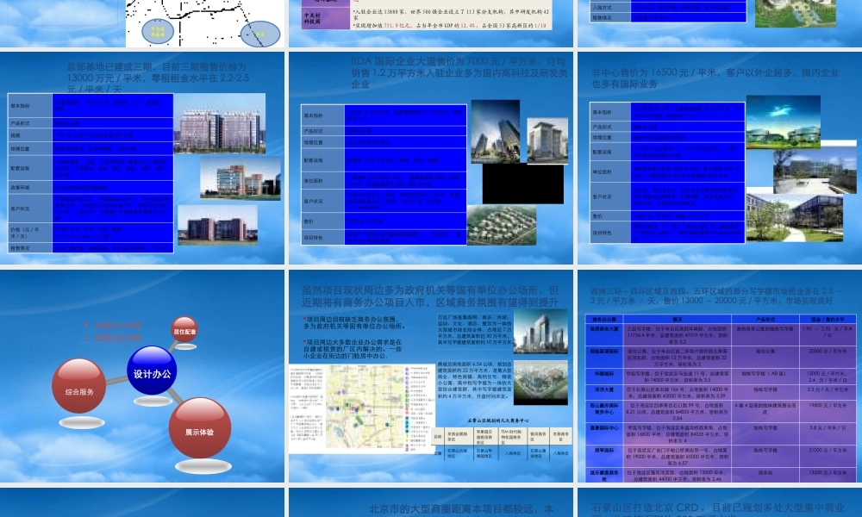This screenshot has height=517, width=862.
Task: Click the 政策环境 row label
Action: 30,187
